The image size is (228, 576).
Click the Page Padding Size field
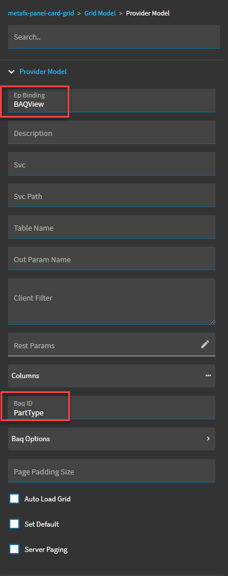pyautogui.click(x=112, y=470)
